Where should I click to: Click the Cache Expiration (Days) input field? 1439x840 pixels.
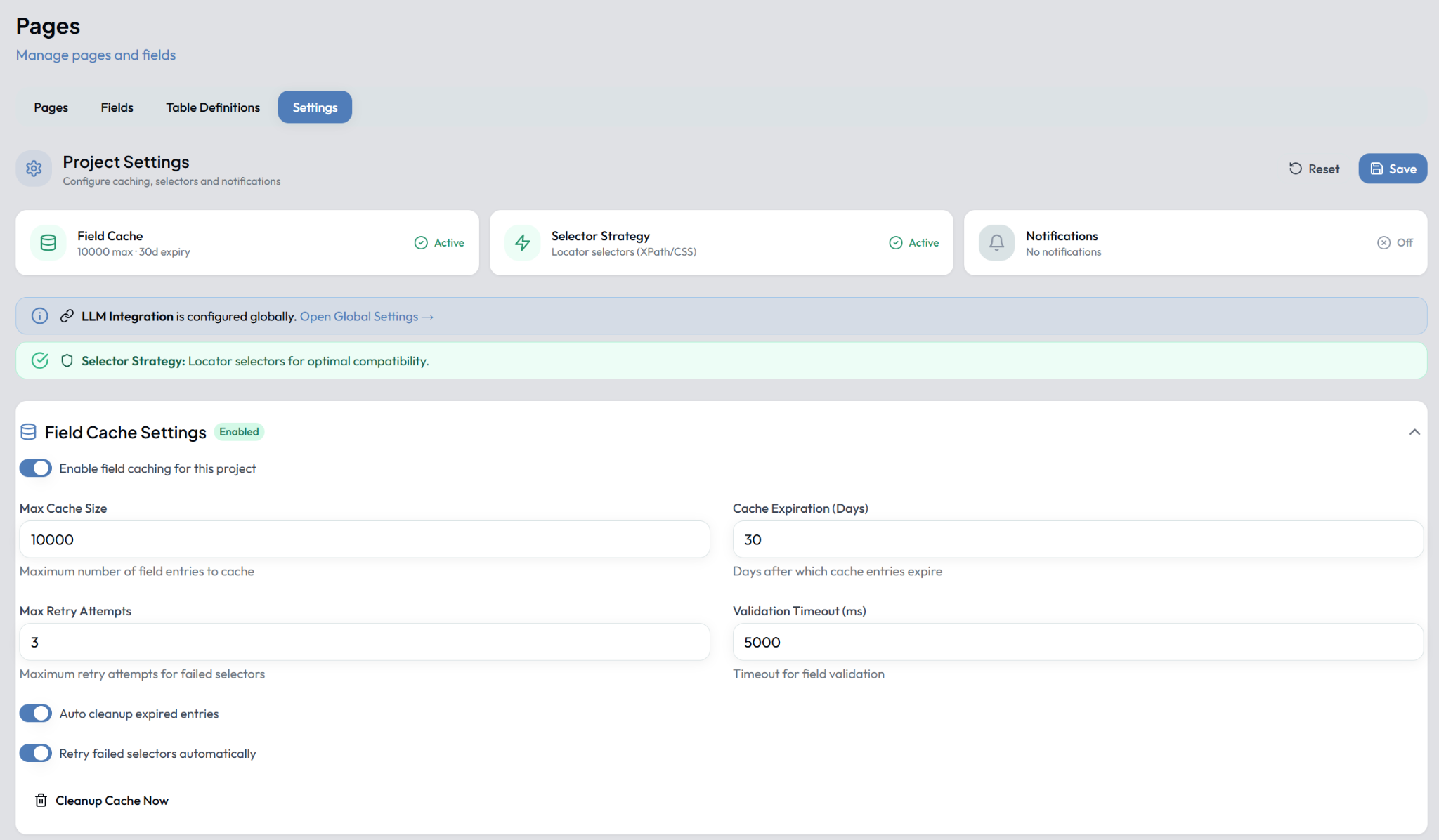tap(1078, 539)
